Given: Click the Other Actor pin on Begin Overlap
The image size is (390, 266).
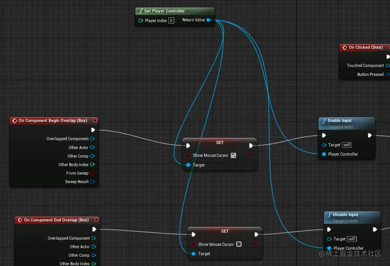Looking at the screenshot, I should click(92, 148).
